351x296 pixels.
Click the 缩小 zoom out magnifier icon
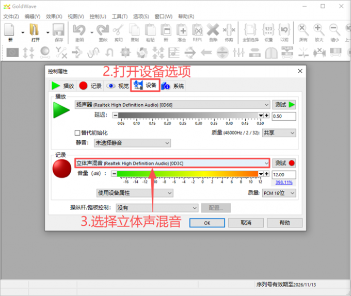pyautogui.click(x=334, y=30)
